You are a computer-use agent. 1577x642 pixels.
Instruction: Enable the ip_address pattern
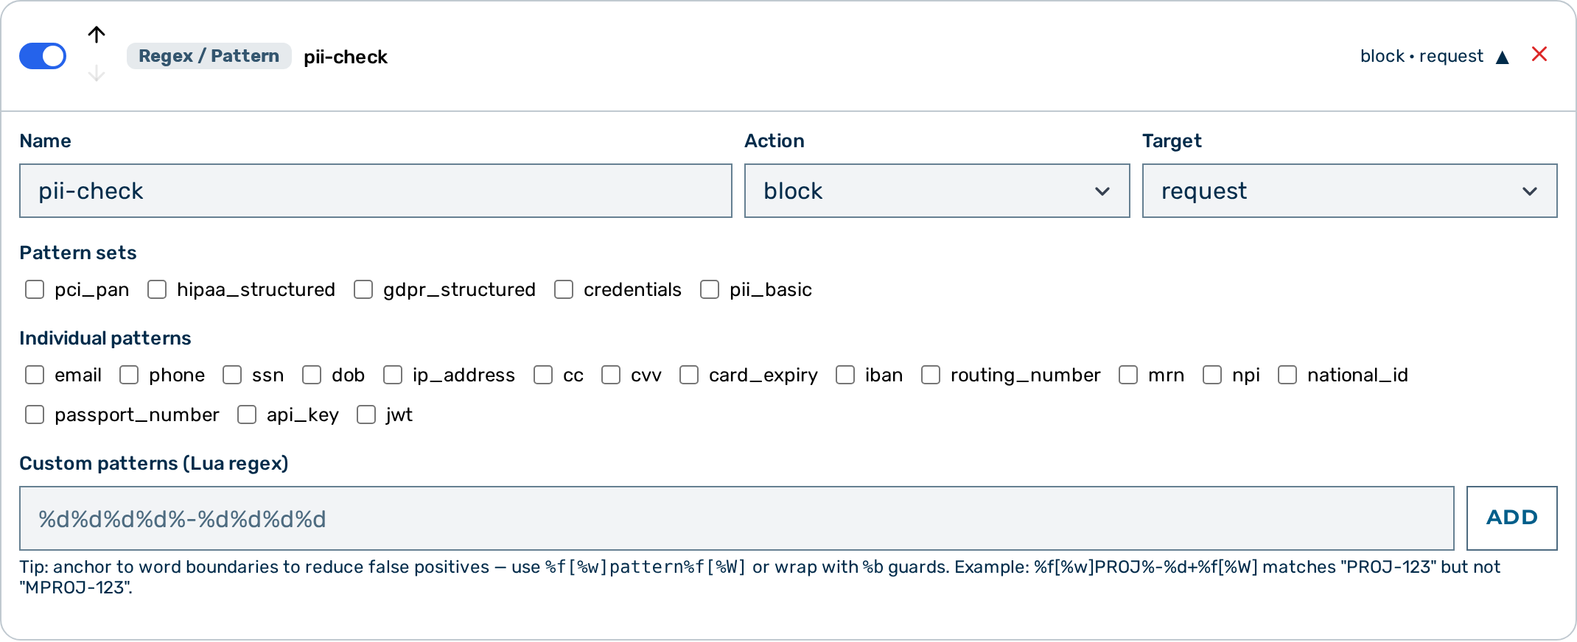[x=393, y=375]
